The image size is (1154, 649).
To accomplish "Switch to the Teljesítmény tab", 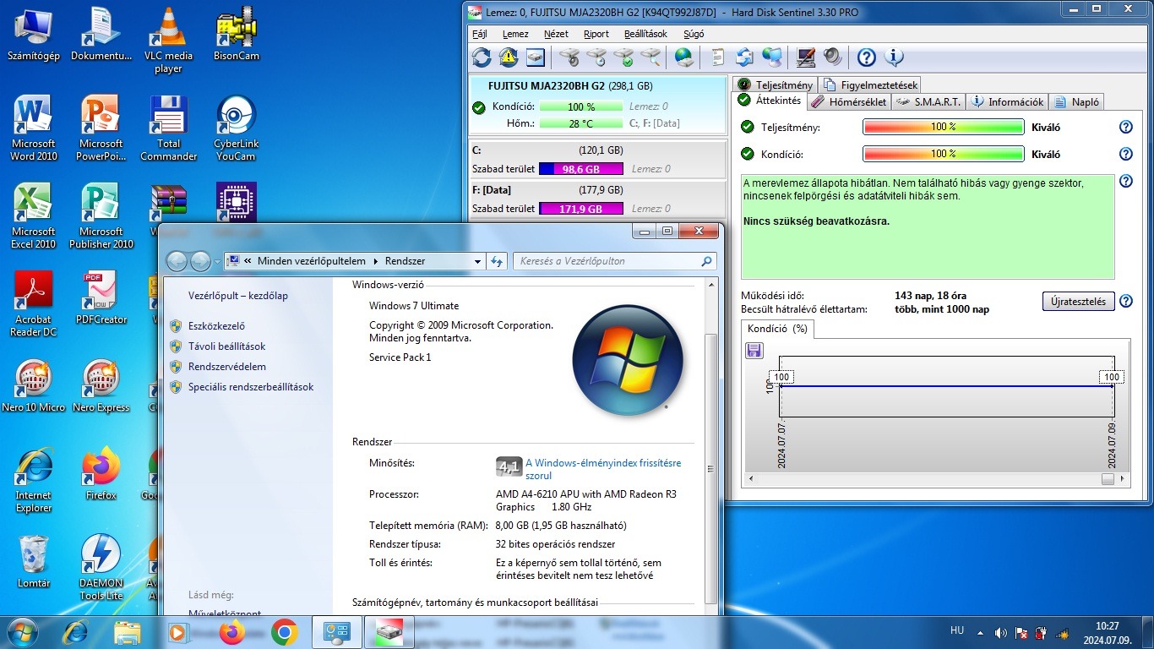I will 776,85.
